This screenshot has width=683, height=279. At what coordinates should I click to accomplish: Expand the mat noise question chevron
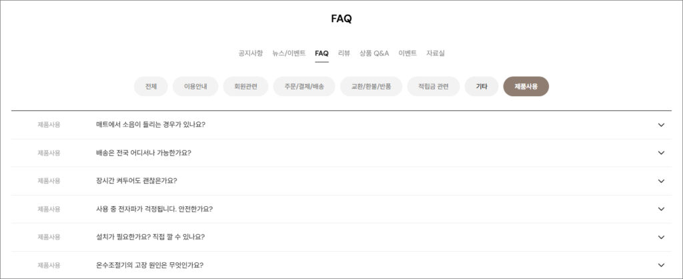pos(661,125)
